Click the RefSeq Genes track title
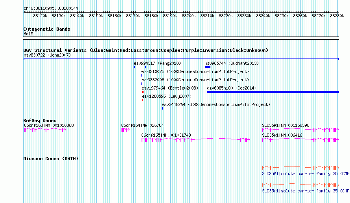The image size is (350, 203). (x=40, y=121)
